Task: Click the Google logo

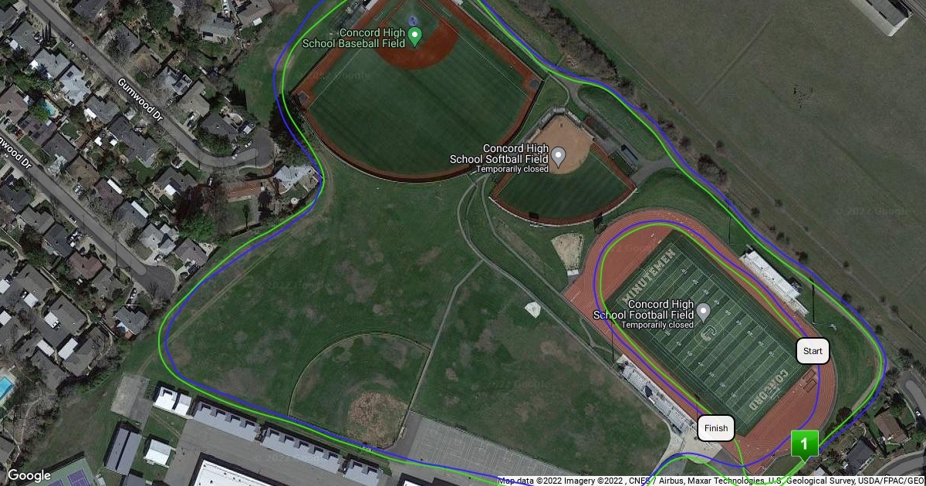Action: (29, 475)
